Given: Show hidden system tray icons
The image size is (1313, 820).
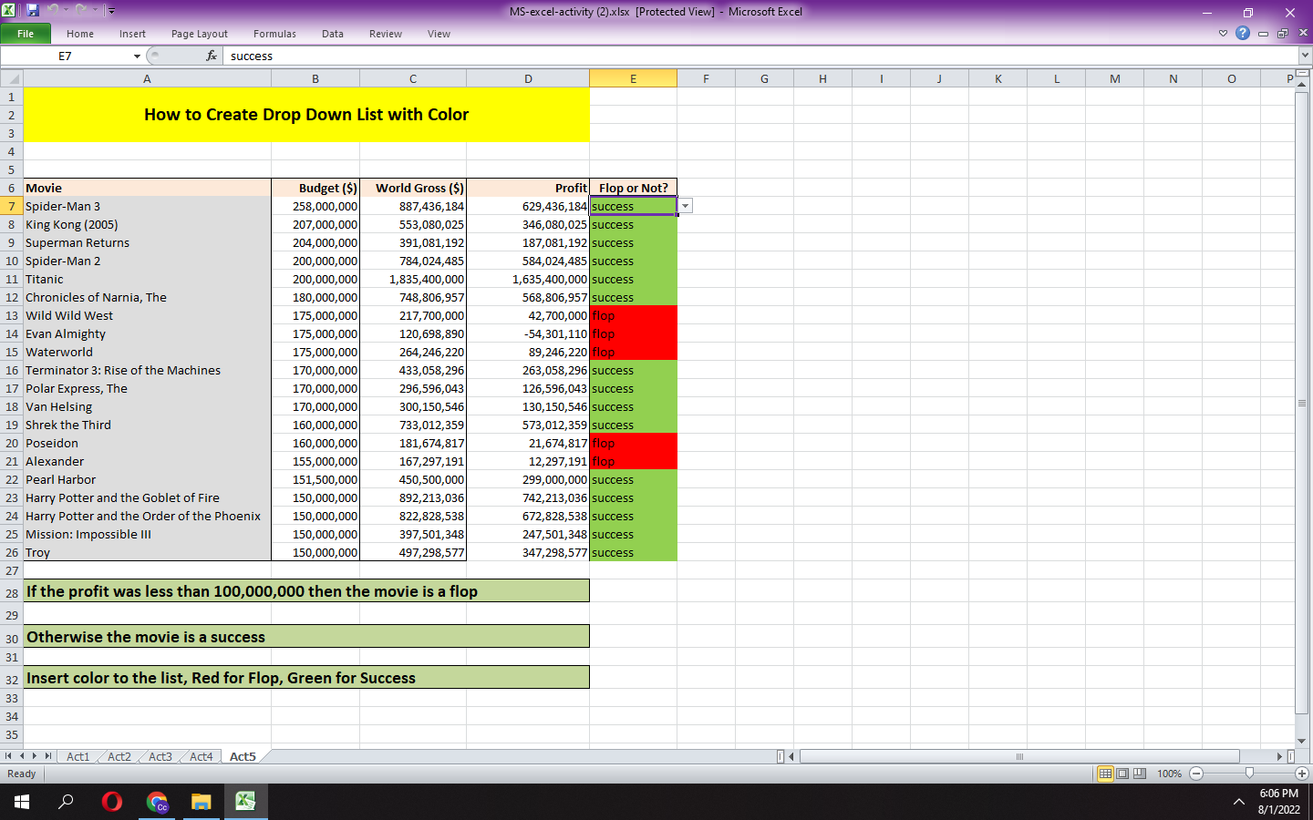Looking at the screenshot, I should click(1238, 802).
